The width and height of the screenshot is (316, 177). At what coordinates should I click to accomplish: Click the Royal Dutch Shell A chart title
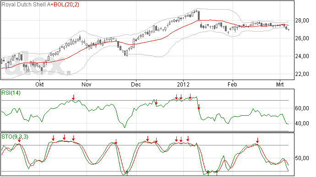(26, 5)
